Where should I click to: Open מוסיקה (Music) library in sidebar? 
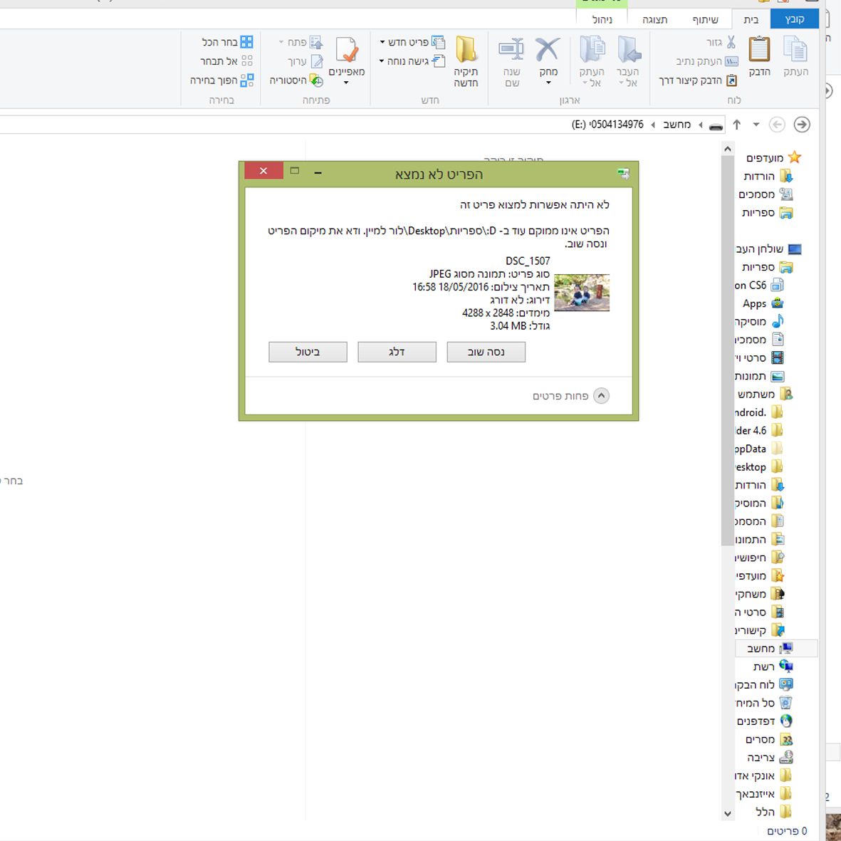[760, 322]
